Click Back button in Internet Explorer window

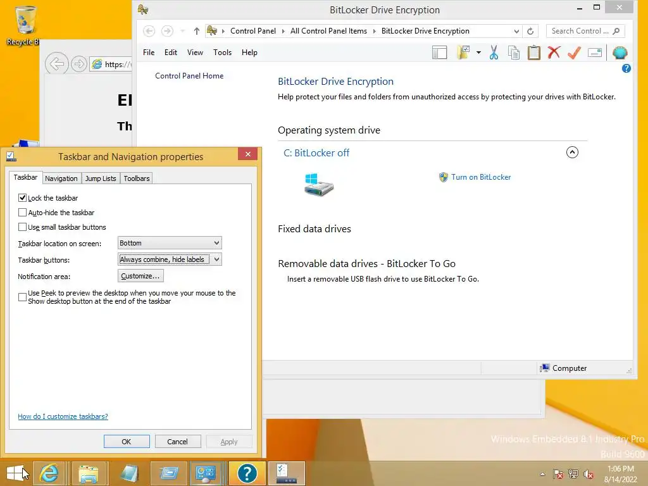point(56,64)
